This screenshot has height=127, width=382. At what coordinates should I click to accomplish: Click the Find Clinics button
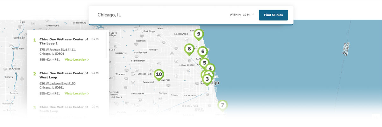tap(273, 15)
